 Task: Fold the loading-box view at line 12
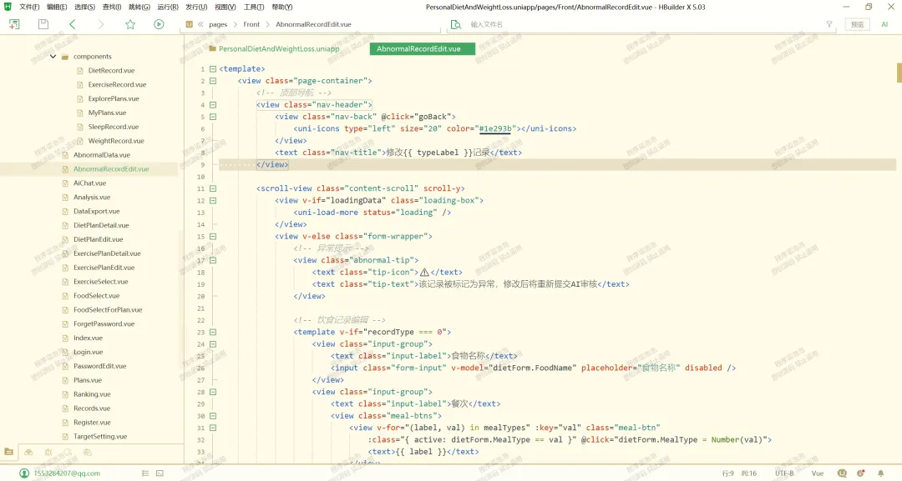[x=213, y=200]
